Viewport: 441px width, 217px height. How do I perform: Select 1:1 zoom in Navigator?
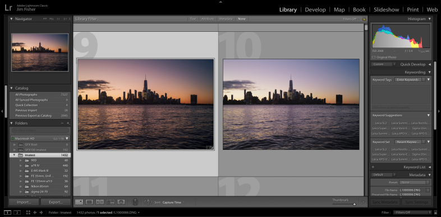pyautogui.click(x=58, y=19)
